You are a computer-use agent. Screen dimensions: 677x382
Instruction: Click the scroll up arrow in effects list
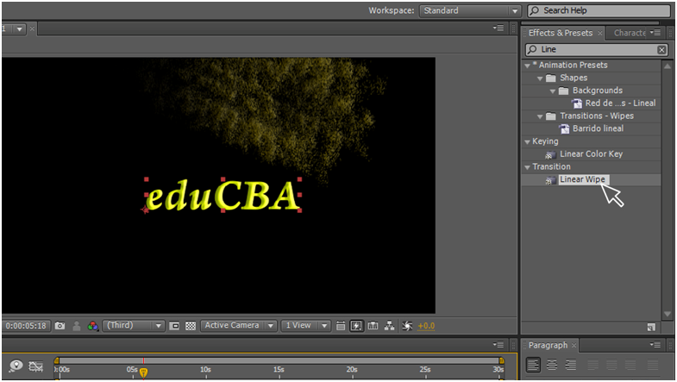pos(668,66)
